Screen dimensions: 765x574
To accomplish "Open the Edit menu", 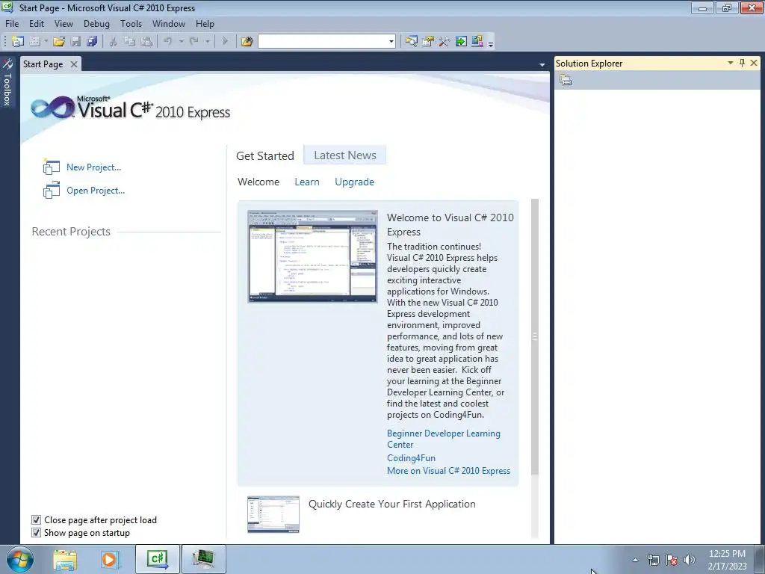I will click(x=36, y=23).
